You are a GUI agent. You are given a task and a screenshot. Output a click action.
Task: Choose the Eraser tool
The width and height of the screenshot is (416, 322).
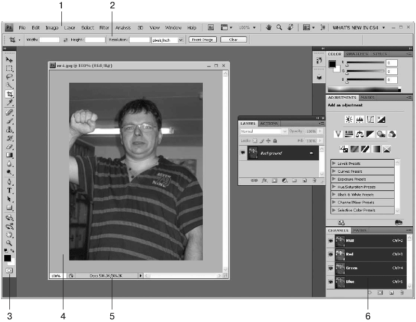tap(9, 147)
